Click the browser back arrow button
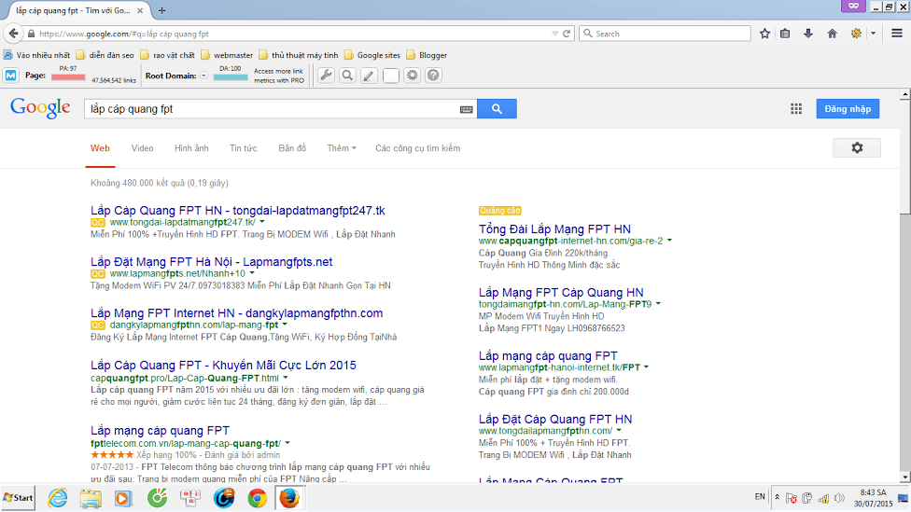Viewport: 911px width, 512px height. coord(13,34)
